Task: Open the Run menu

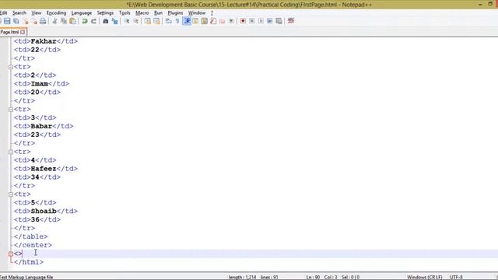Action: click(158, 12)
